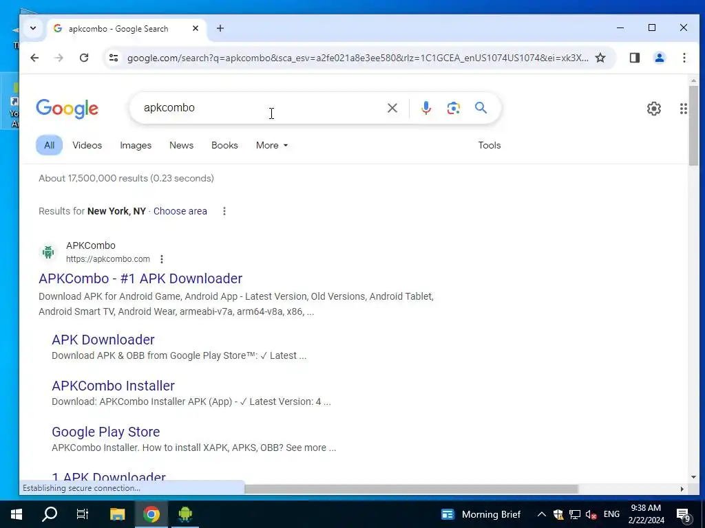This screenshot has height=528, width=705.
Task: Click the scroll down arrow
Action: coord(693,477)
